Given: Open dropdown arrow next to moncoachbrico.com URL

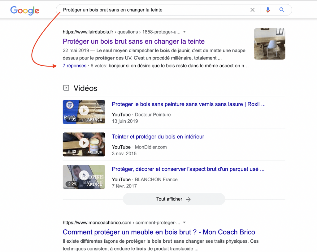Looking at the screenshot, I should pyautogui.click(x=185, y=222).
